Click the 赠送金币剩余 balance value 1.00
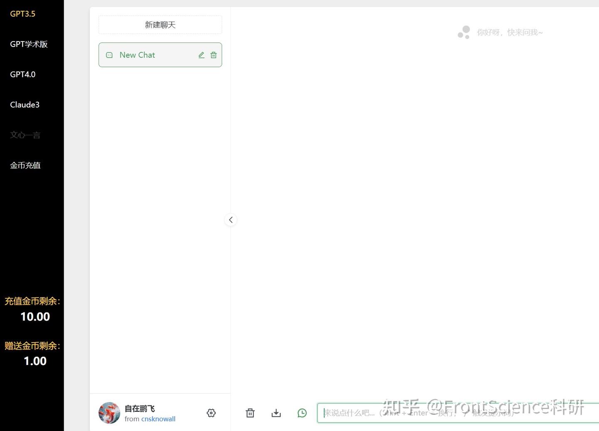This screenshot has width=599, height=431. [x=35, y=361]
